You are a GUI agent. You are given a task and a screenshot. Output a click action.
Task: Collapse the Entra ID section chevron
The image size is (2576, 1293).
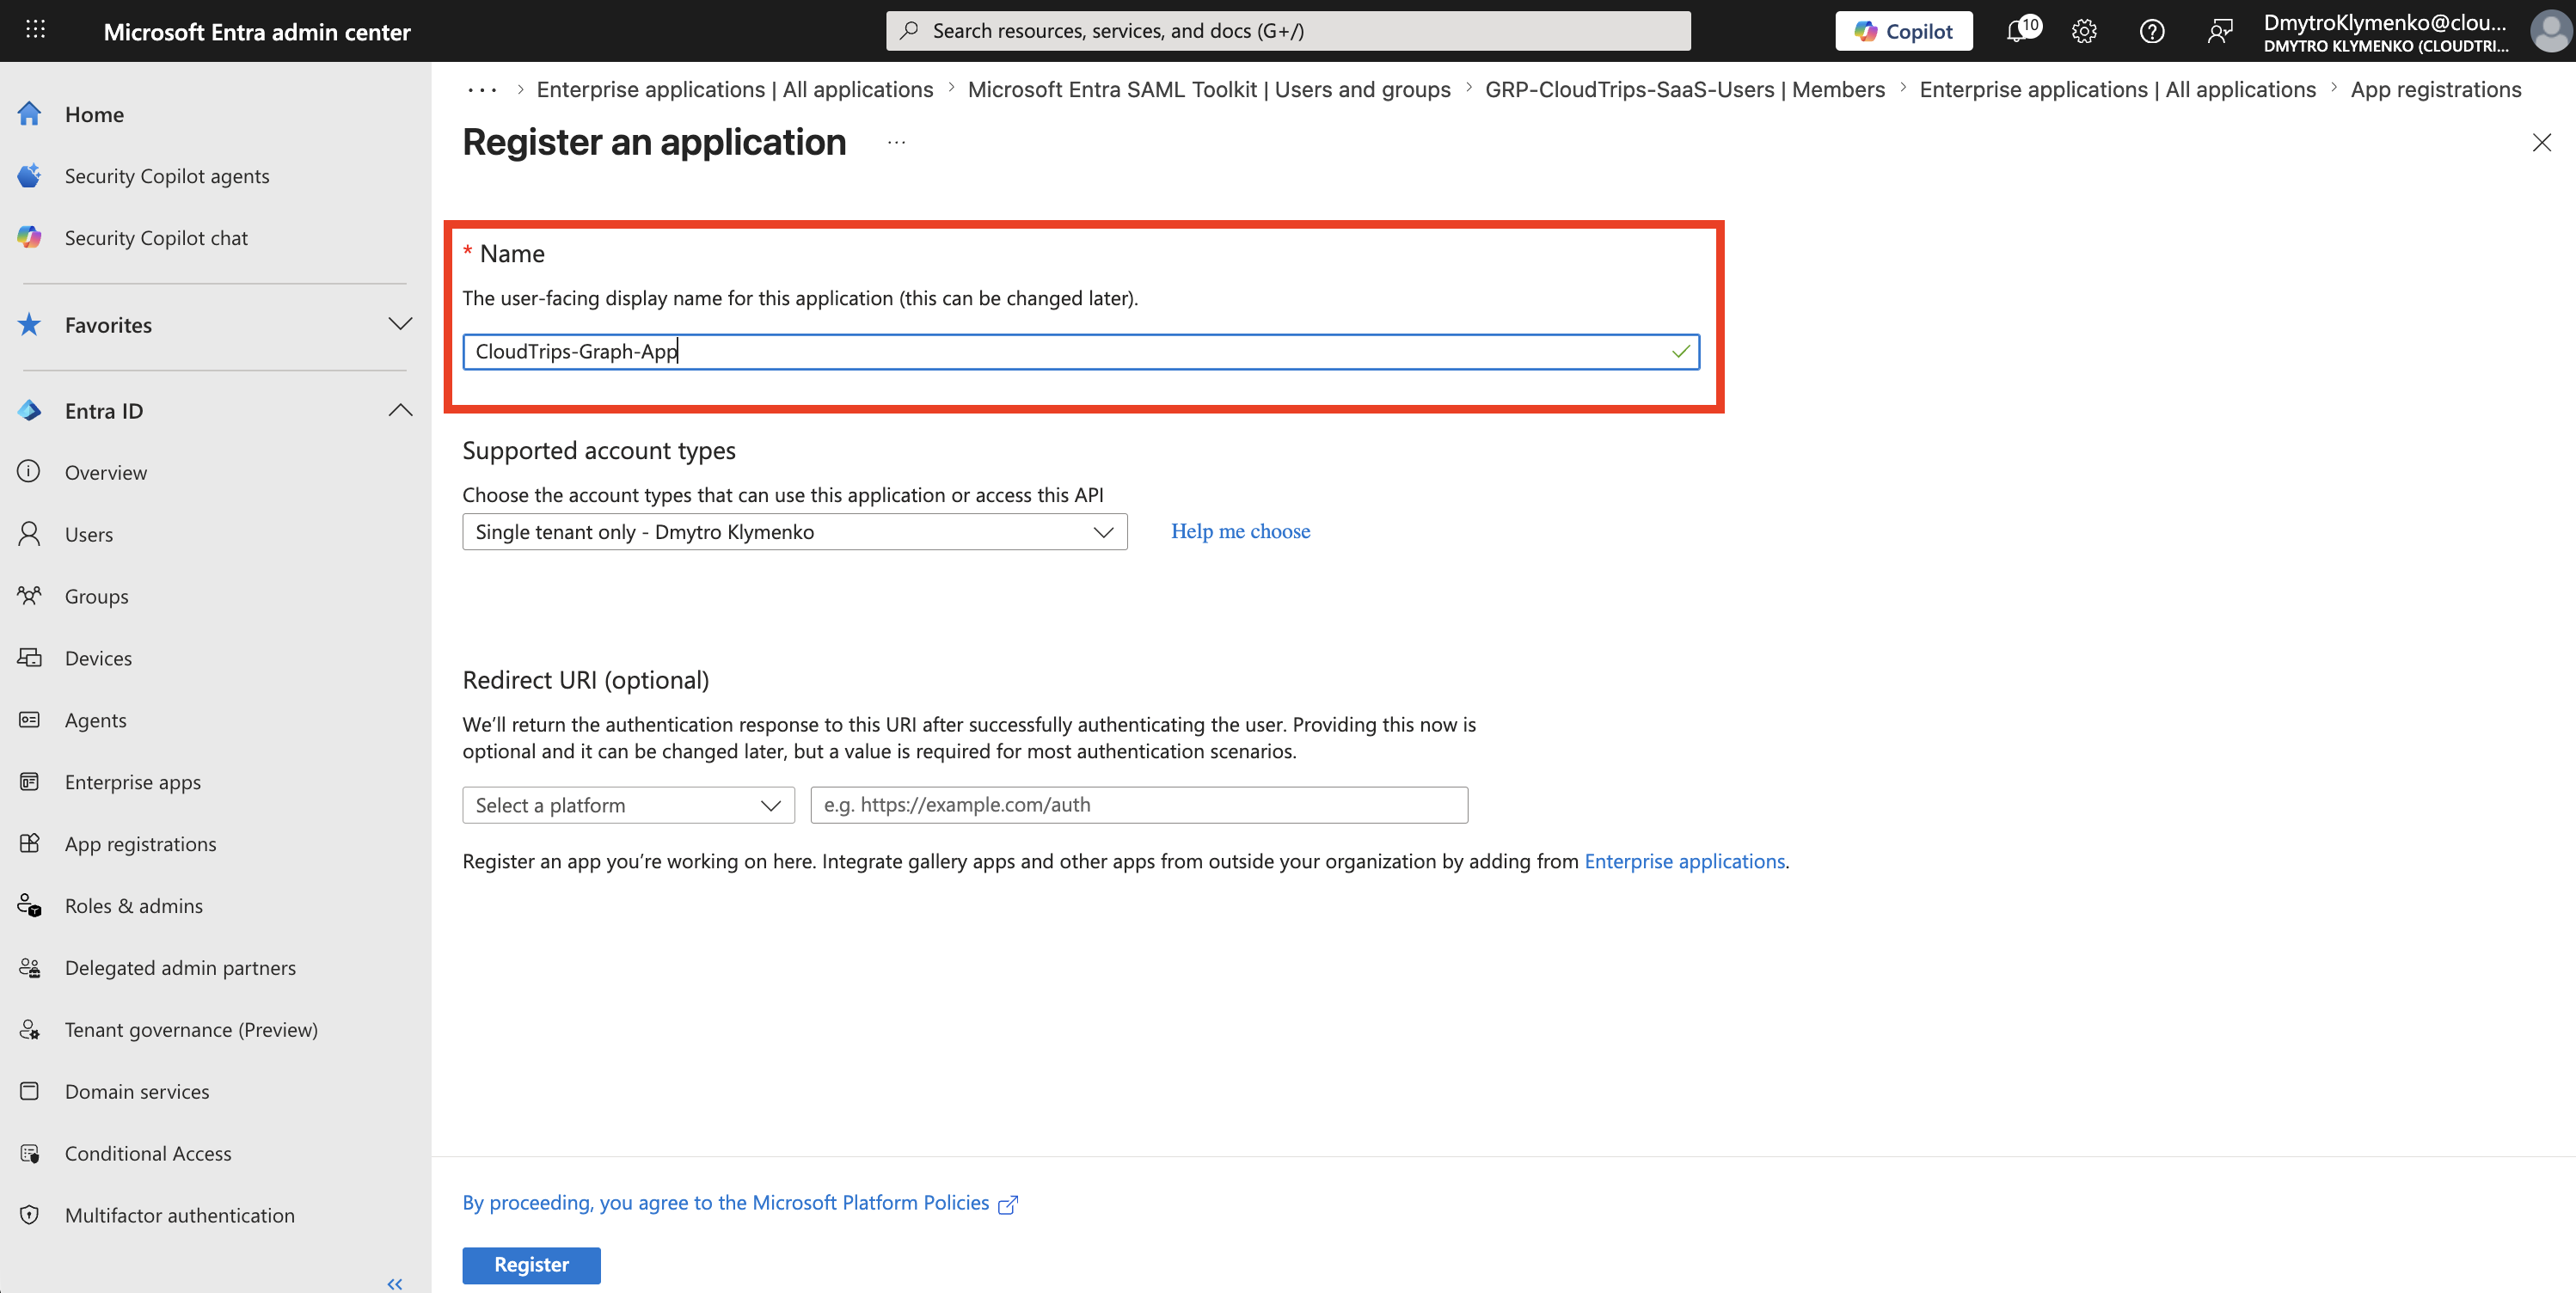click(400, 410)
